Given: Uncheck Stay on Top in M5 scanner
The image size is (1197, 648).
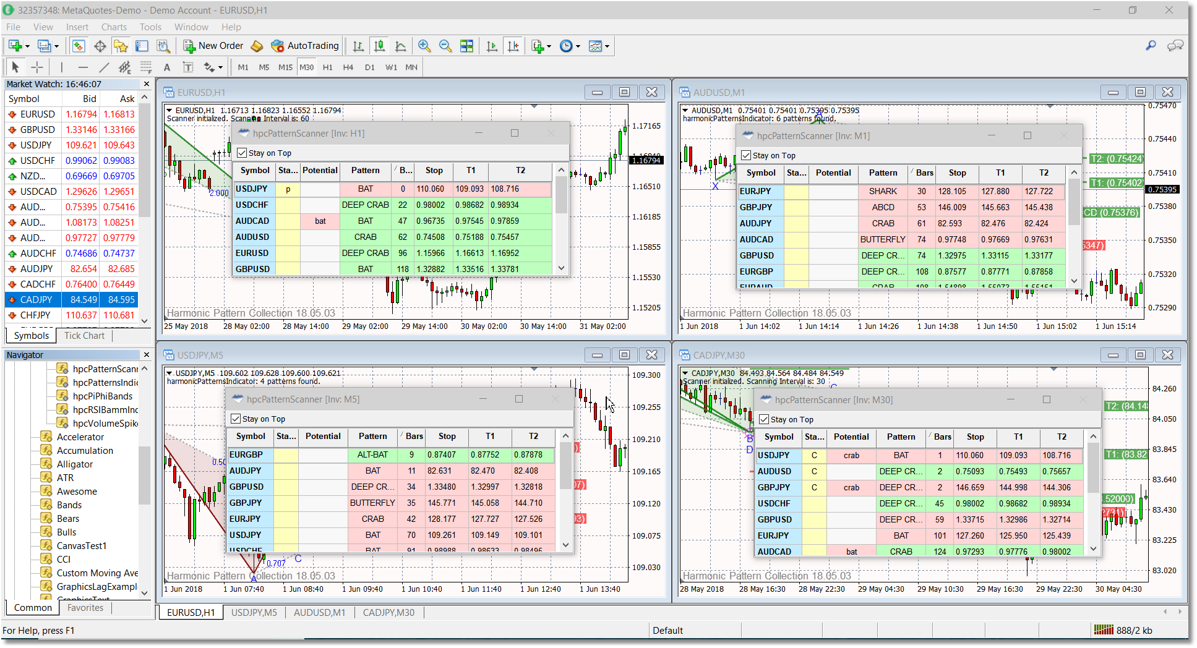Looking at the screenshot, I should pos(236,419).
